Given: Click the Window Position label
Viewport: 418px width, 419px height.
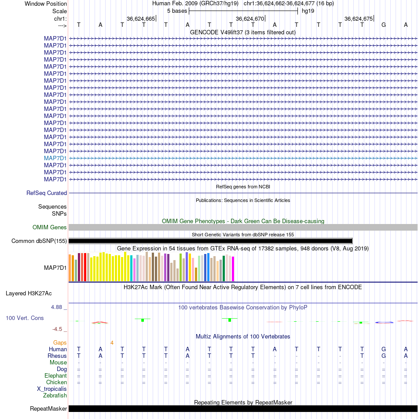Looking at the screenshot, I should 46,4.
